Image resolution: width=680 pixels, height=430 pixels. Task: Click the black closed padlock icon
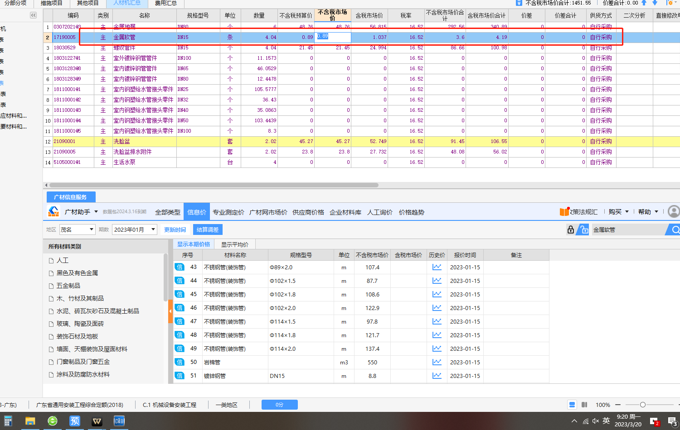[x=571, y=229]
